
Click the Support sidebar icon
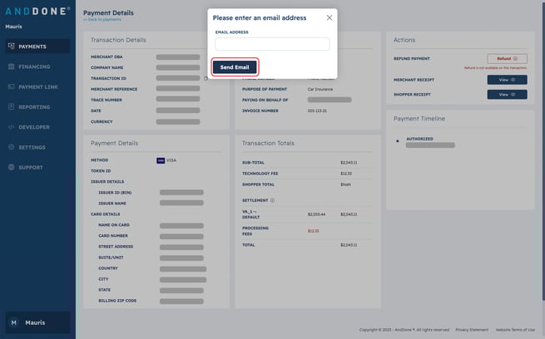[11, 167]
